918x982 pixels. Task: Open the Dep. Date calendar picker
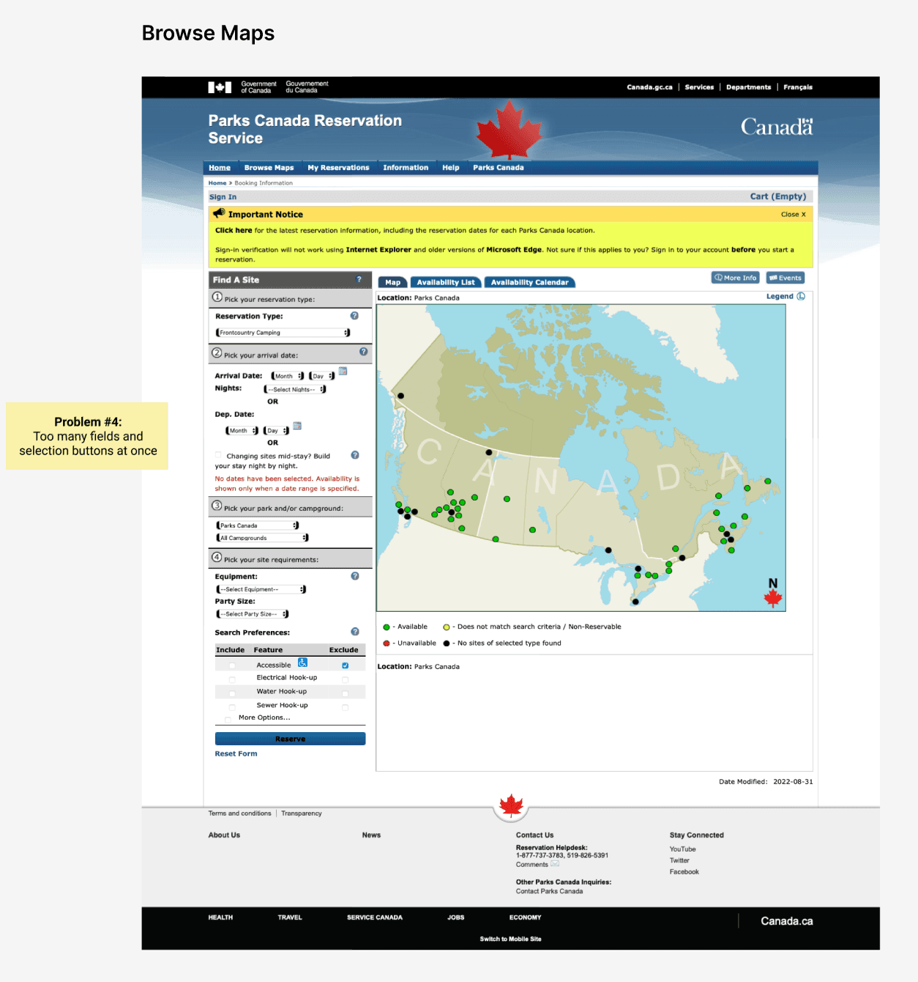tap(297, 426)
